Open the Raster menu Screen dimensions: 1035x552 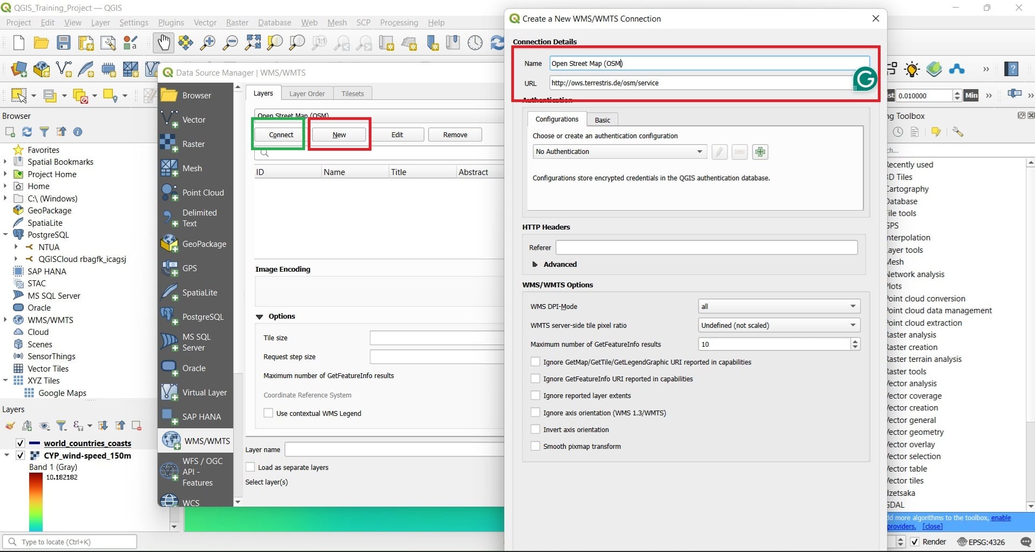(237, 23)
